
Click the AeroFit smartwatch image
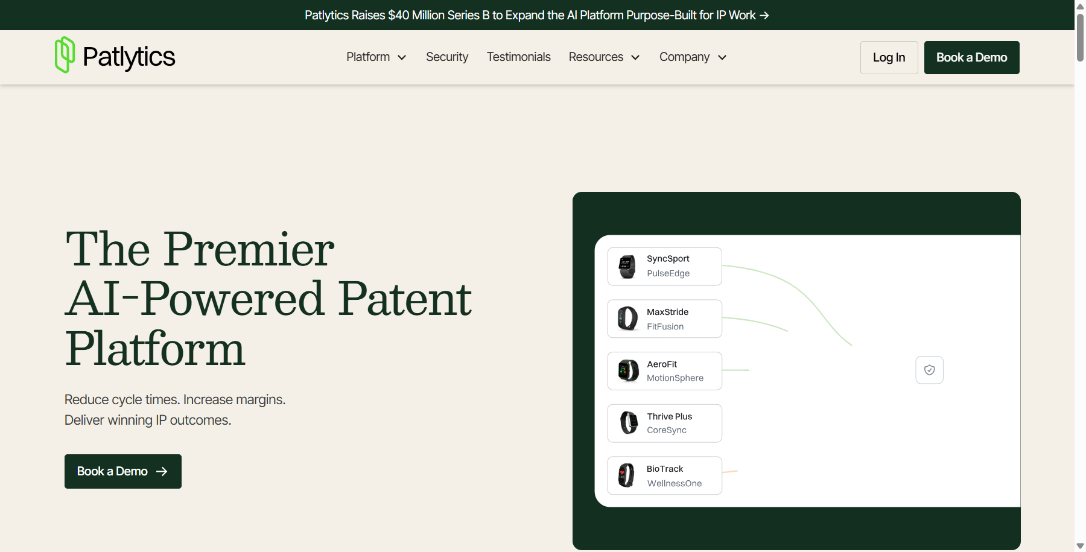(x=628, y=370)
